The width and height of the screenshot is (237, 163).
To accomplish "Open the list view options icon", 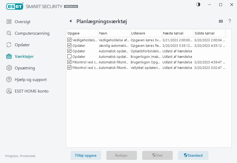I will tap(221, 21).
